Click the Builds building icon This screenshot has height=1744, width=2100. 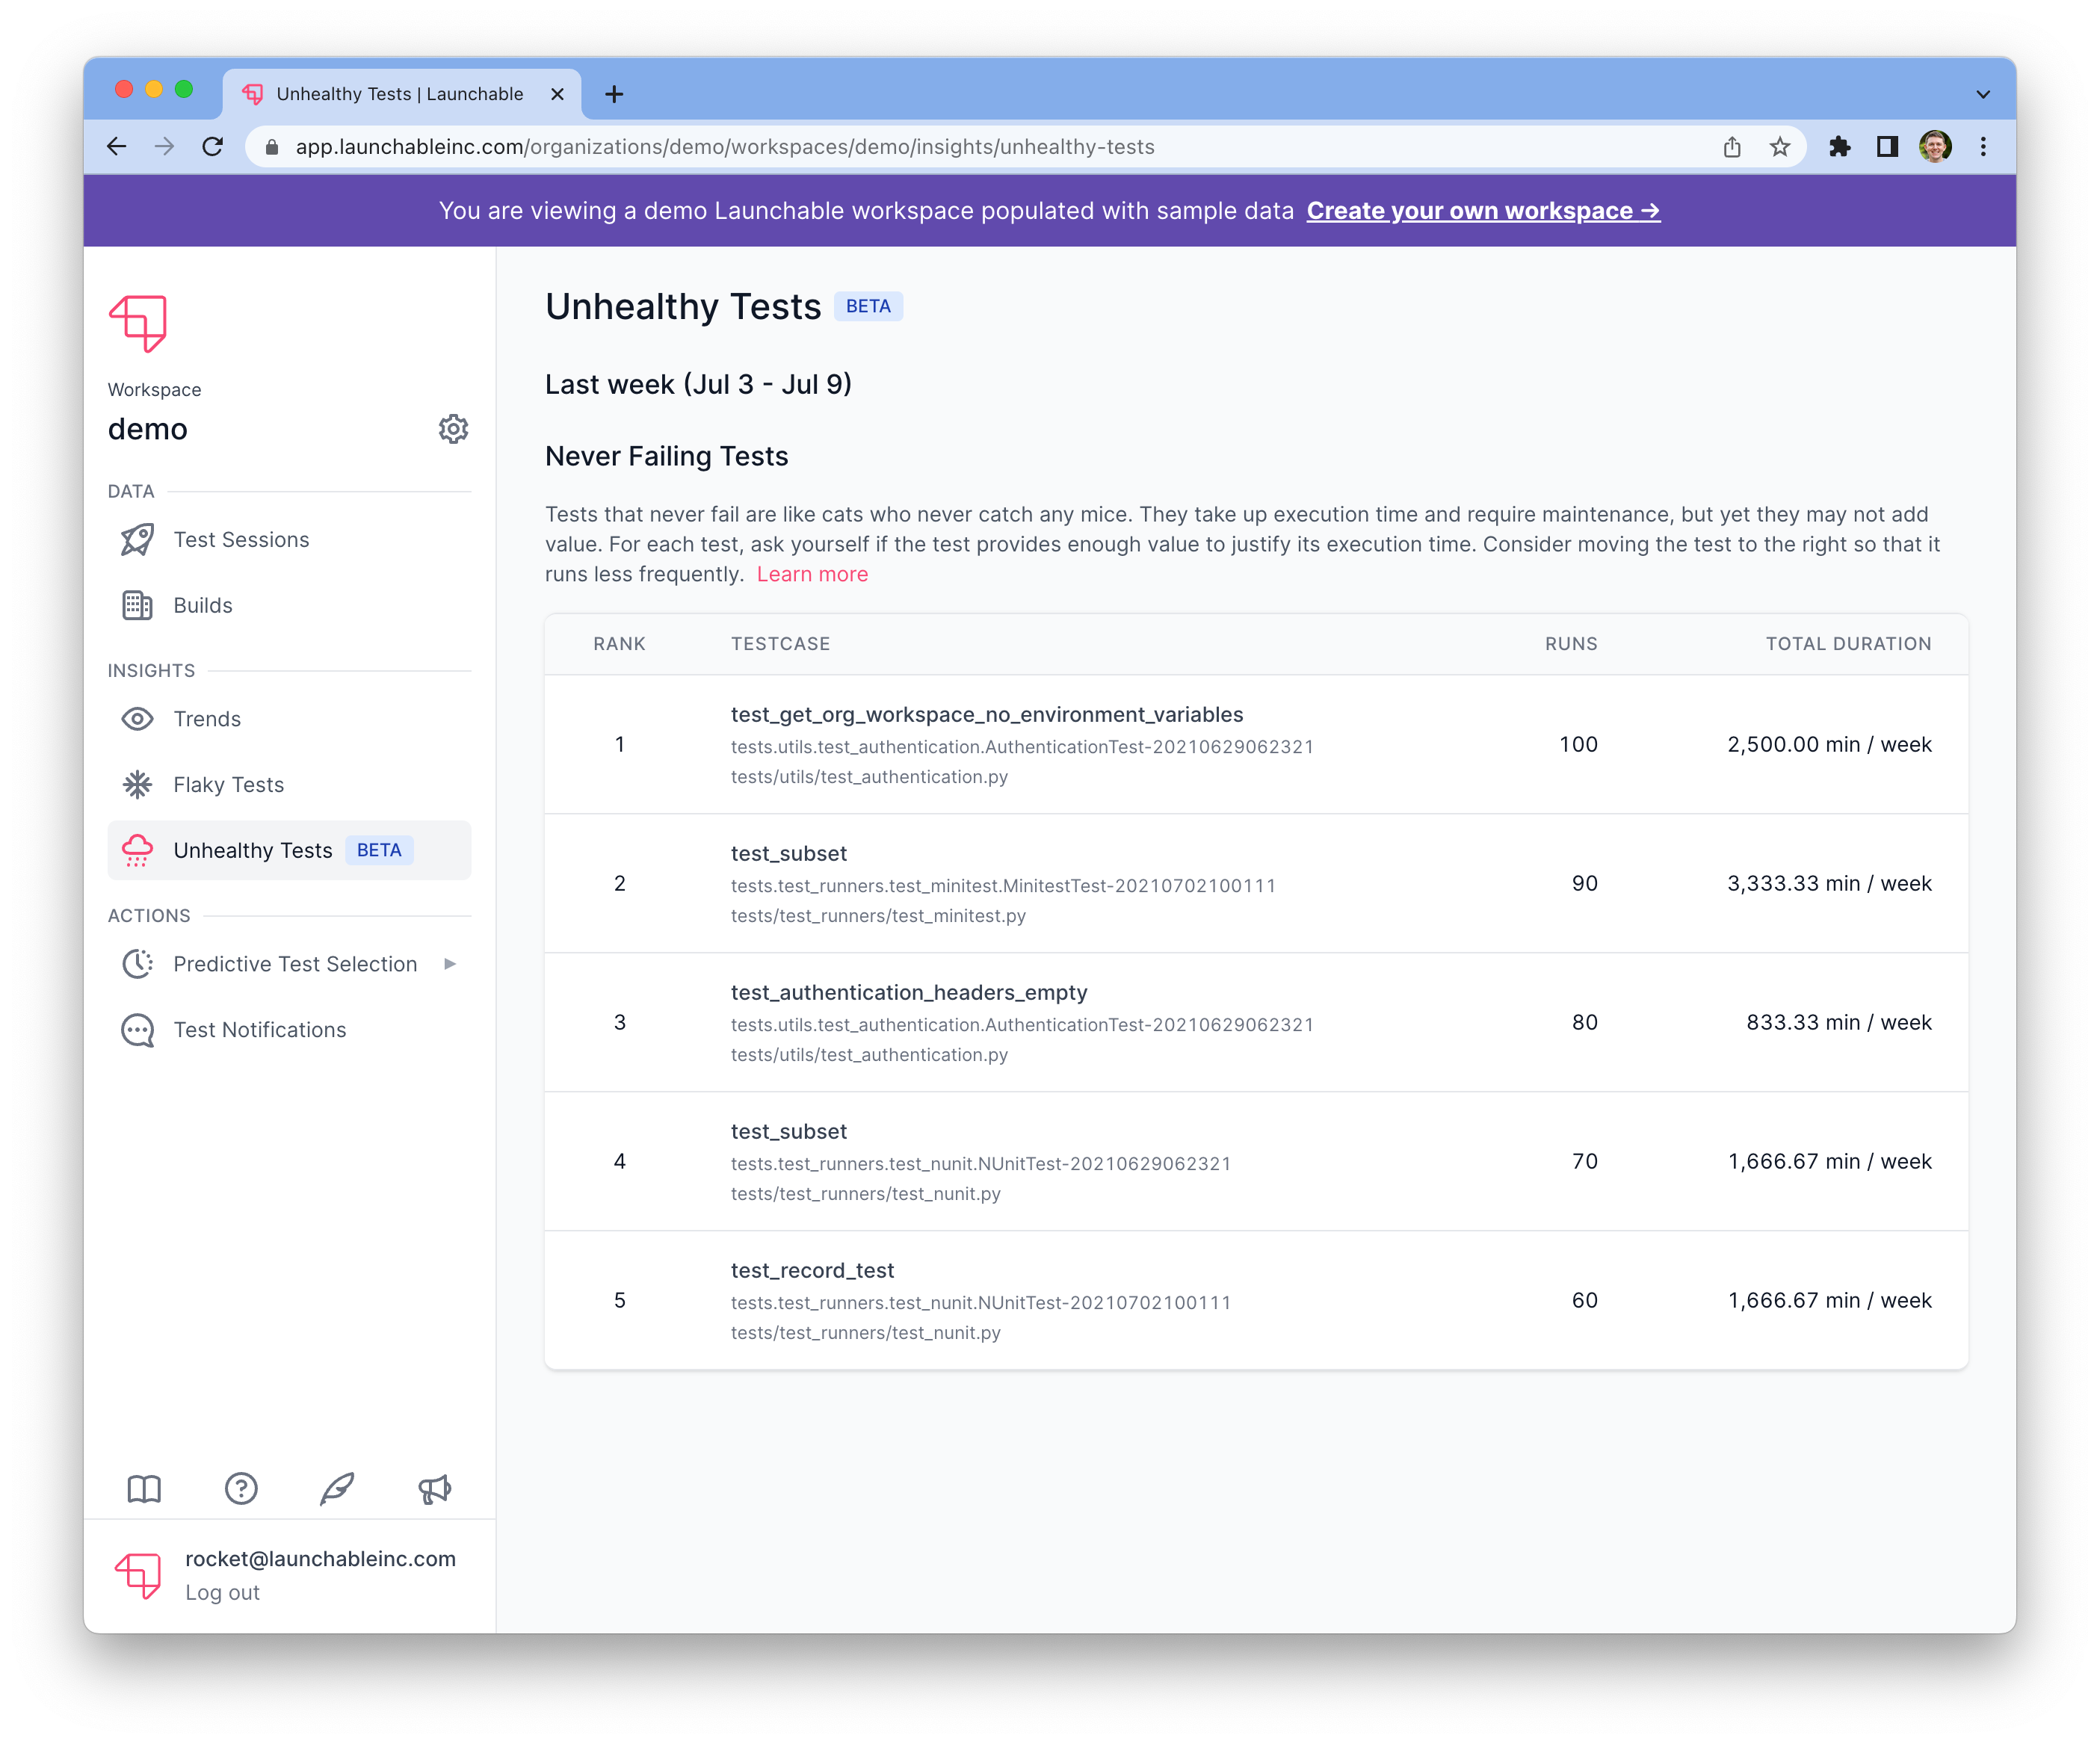click(137, 606)
